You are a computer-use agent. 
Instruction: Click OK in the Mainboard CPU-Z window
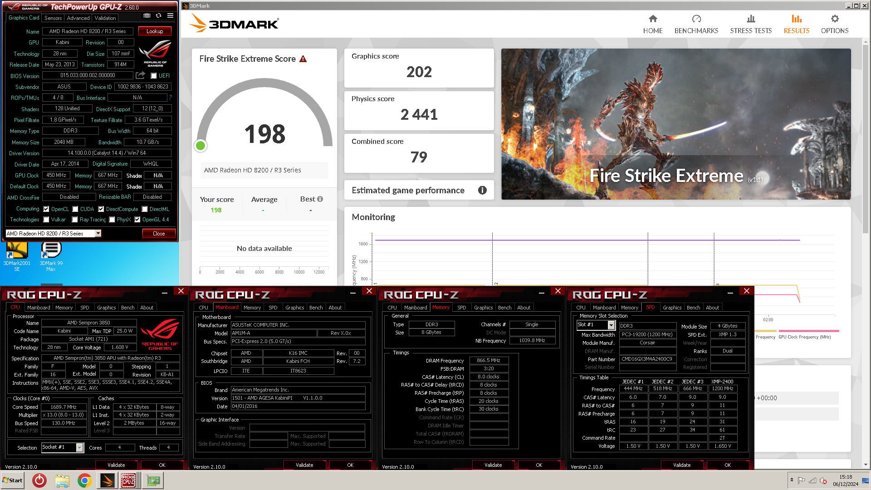click(350, 465)
